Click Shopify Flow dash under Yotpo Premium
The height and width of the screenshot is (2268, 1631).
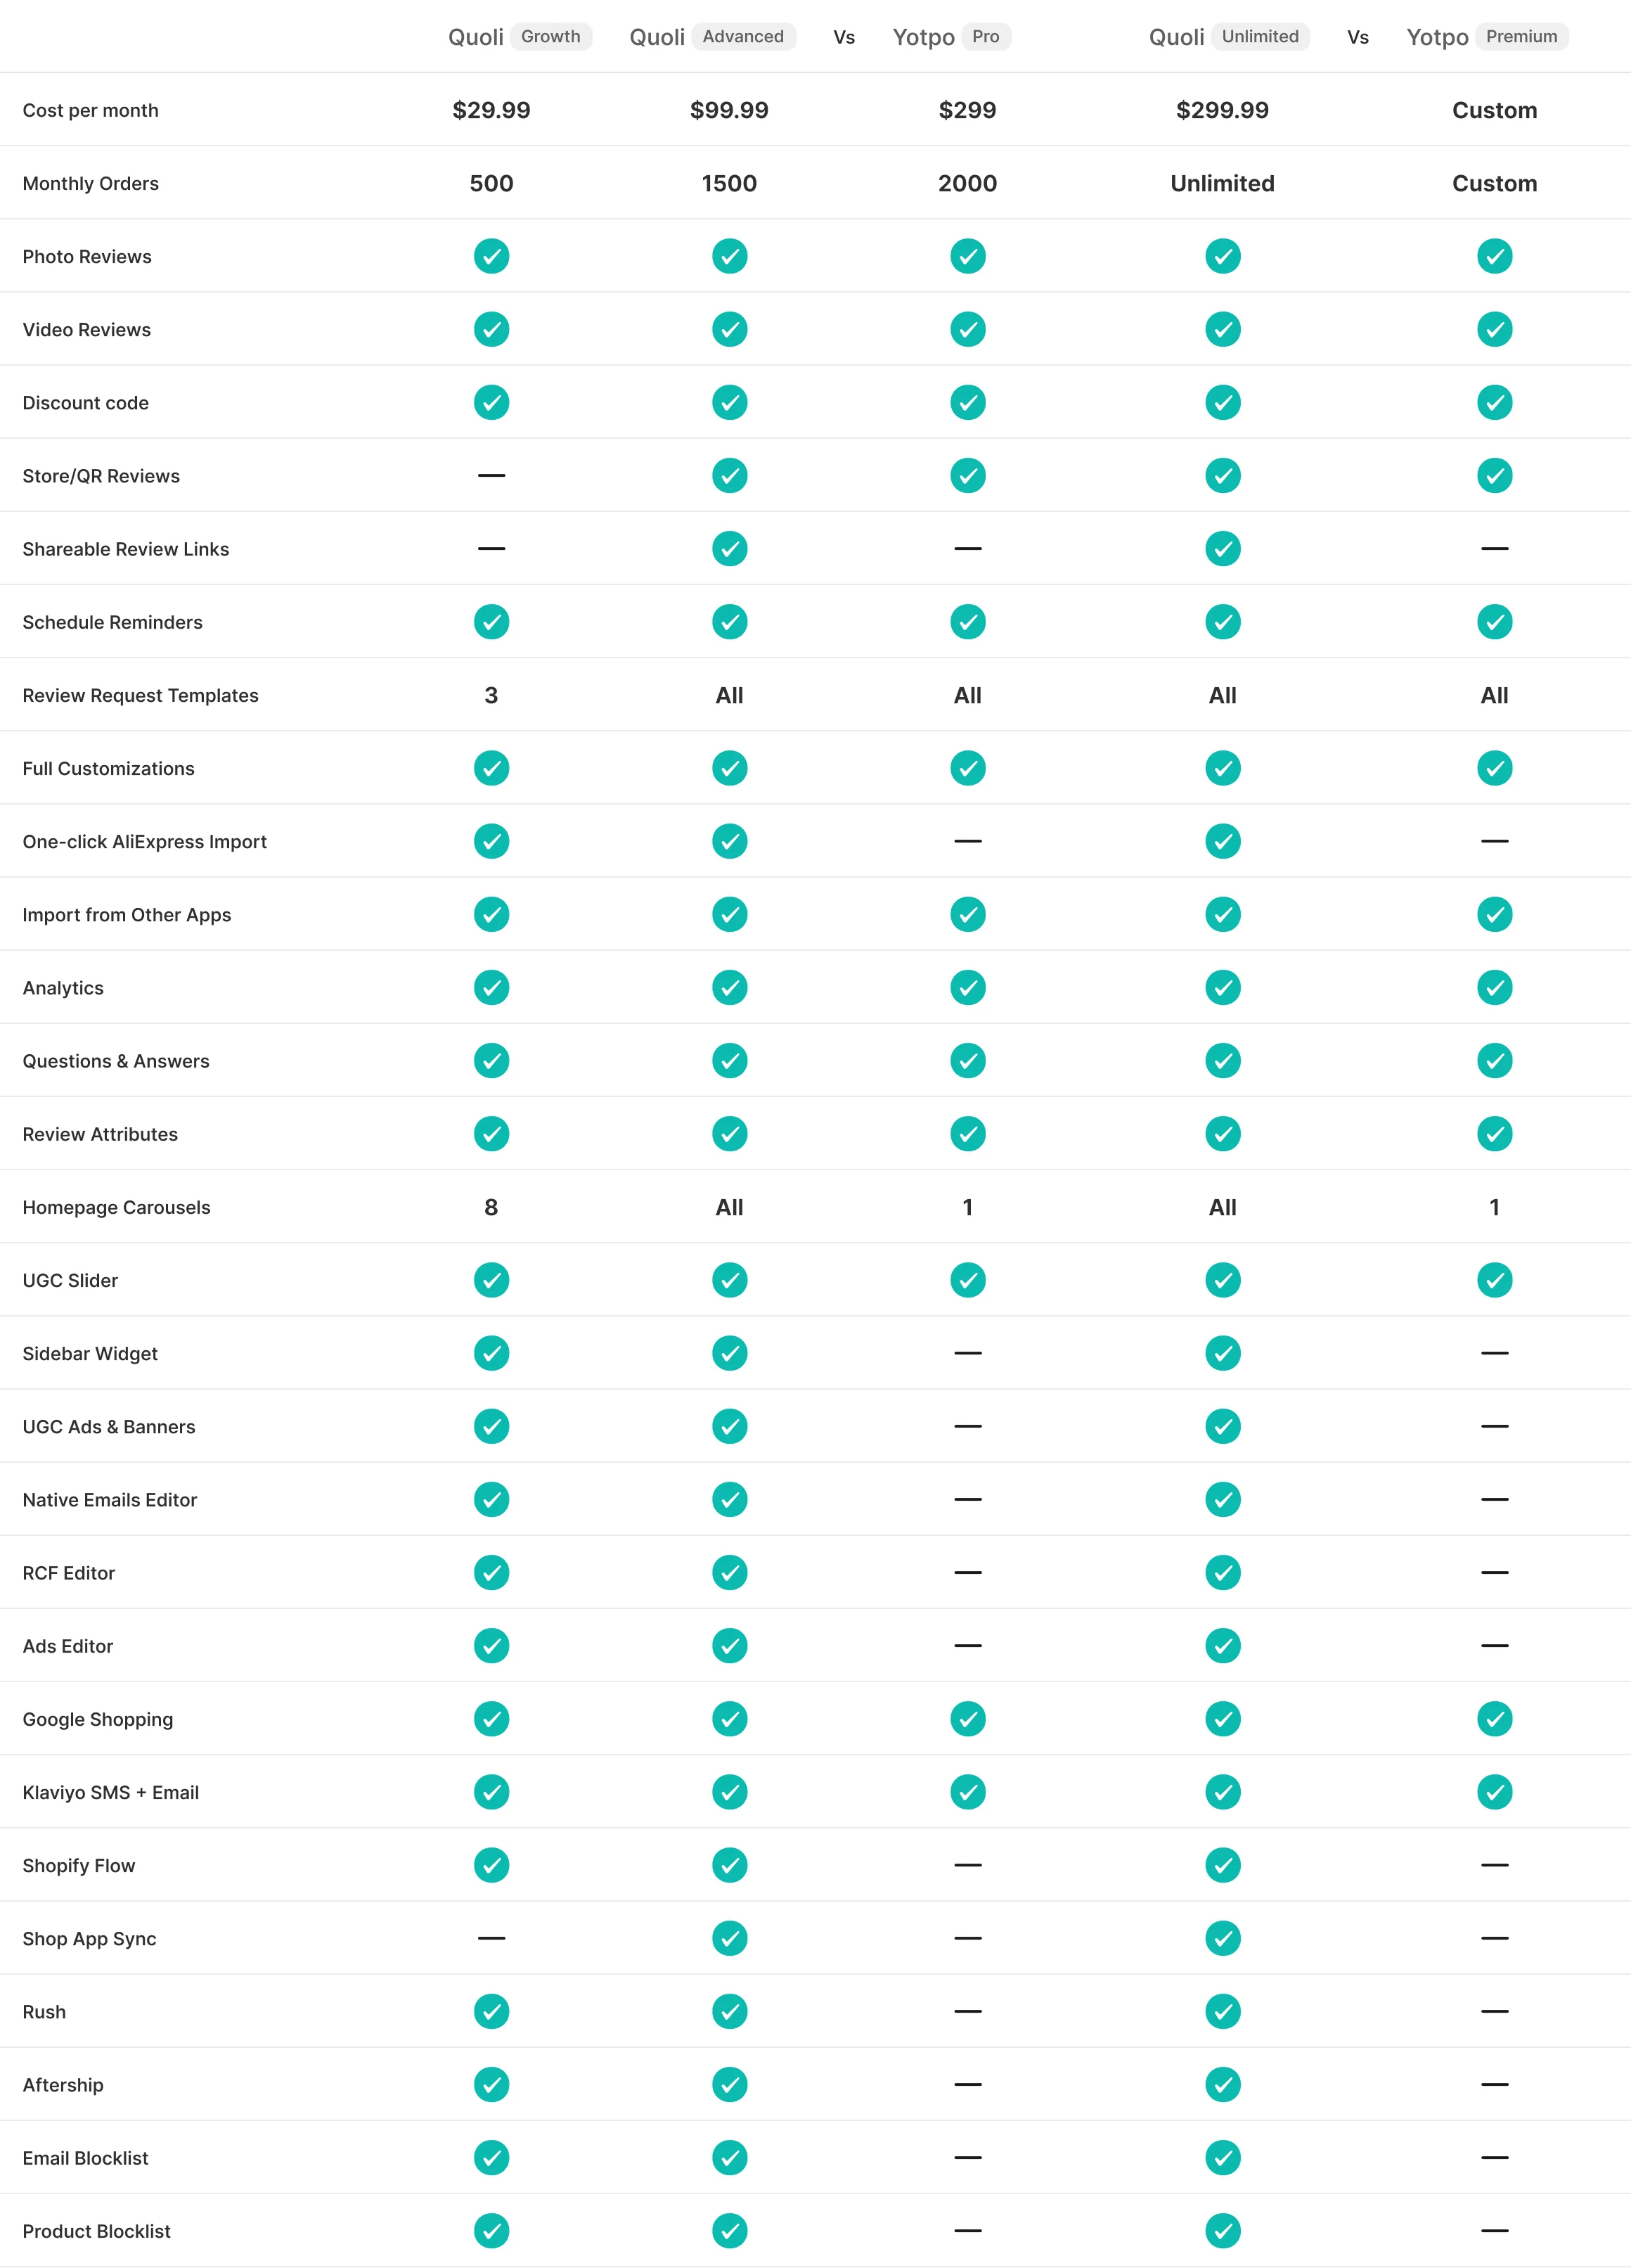[x=1494, y=1865]
